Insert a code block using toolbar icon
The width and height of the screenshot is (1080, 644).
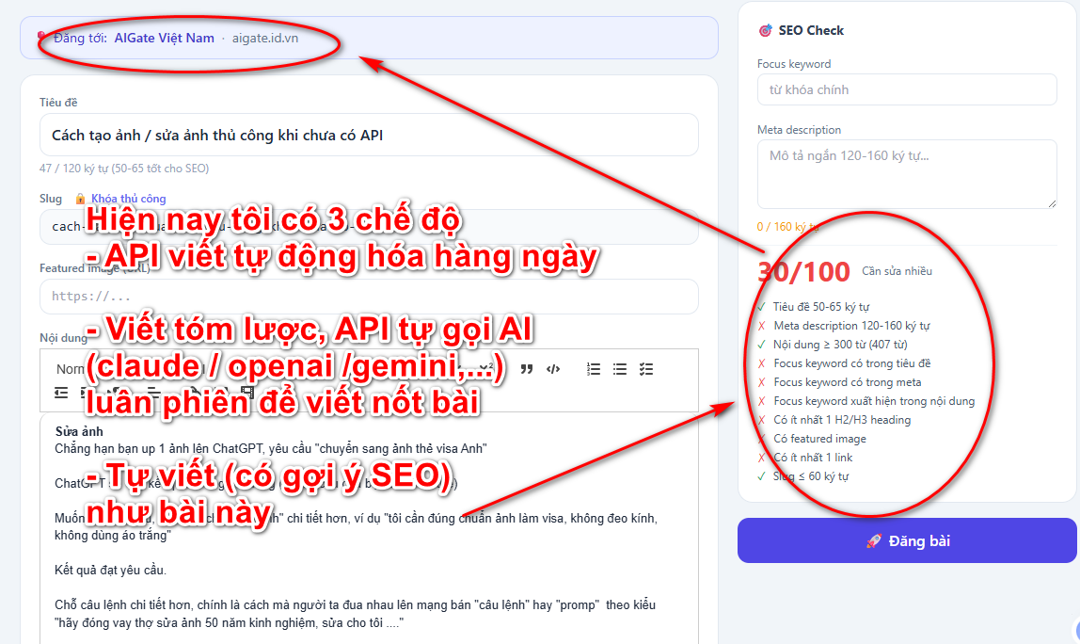(x=554, y=369)
